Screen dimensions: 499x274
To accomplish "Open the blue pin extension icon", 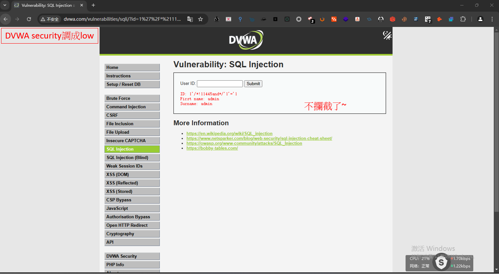I will click(240, 19).
